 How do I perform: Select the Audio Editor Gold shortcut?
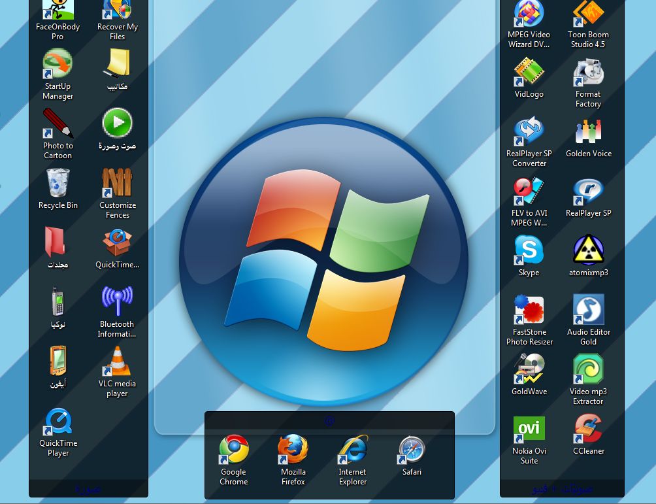588,310
